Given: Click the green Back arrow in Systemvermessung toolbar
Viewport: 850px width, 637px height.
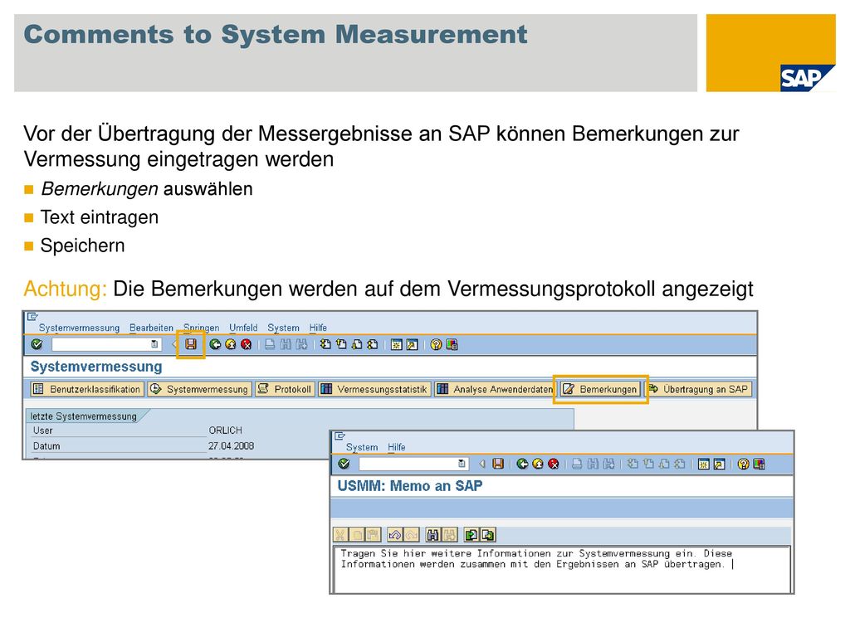Looking at the screenshot, I should (x=215, y=344).
